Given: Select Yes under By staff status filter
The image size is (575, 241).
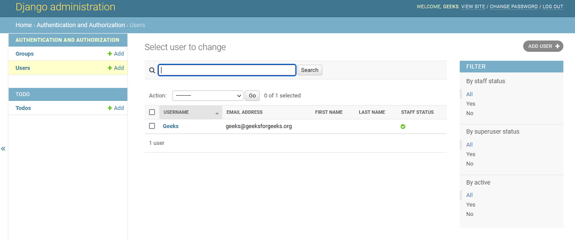Looking at the screenshot, I should [470, 104].
